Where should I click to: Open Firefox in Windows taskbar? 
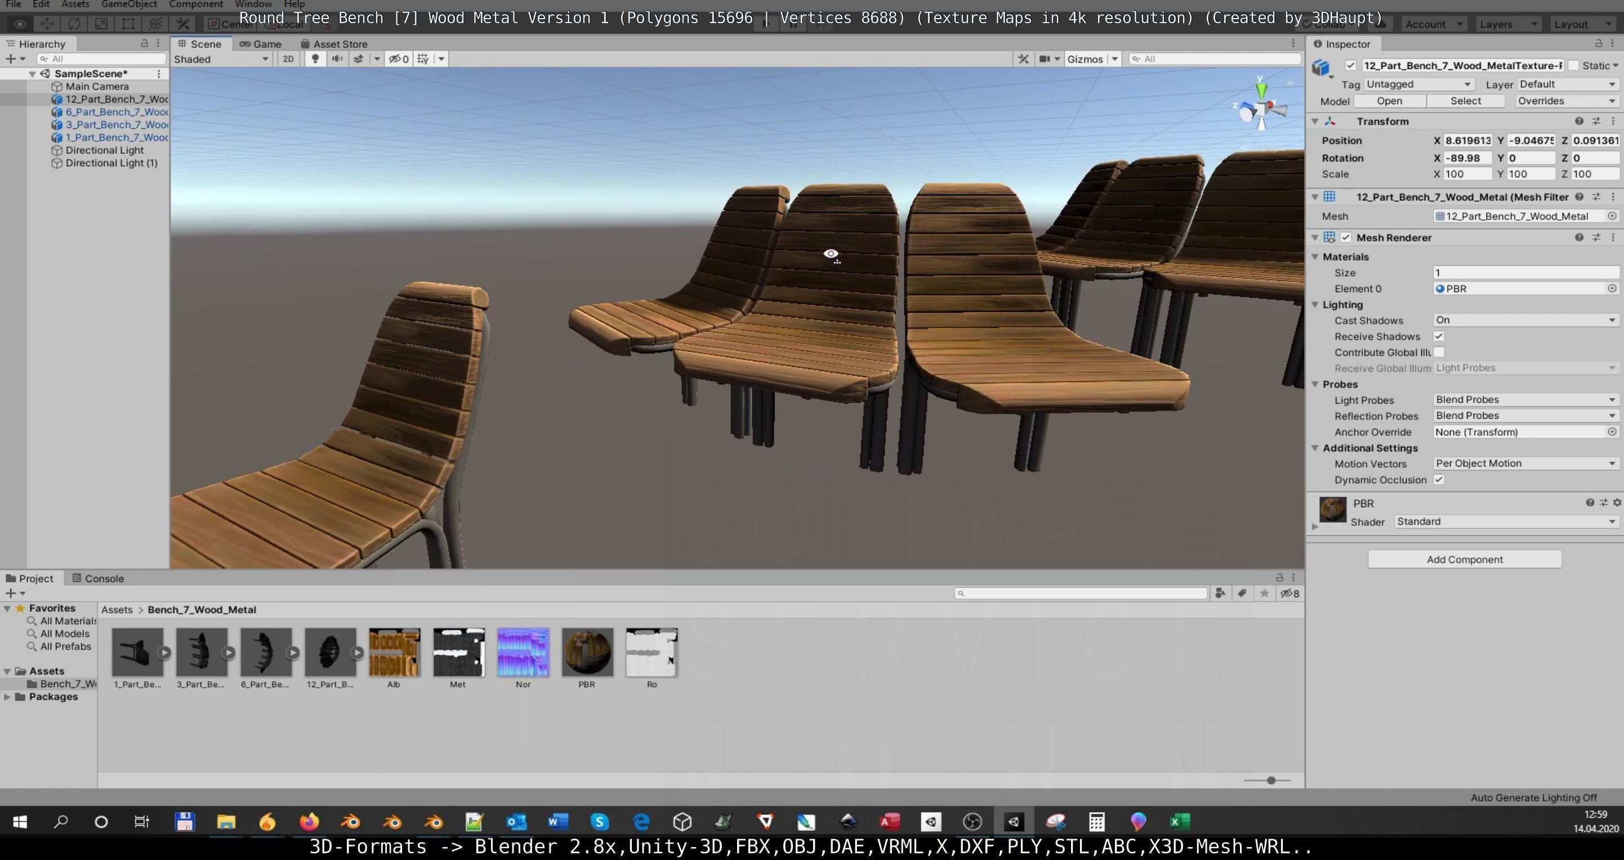(x=309, y=822)
